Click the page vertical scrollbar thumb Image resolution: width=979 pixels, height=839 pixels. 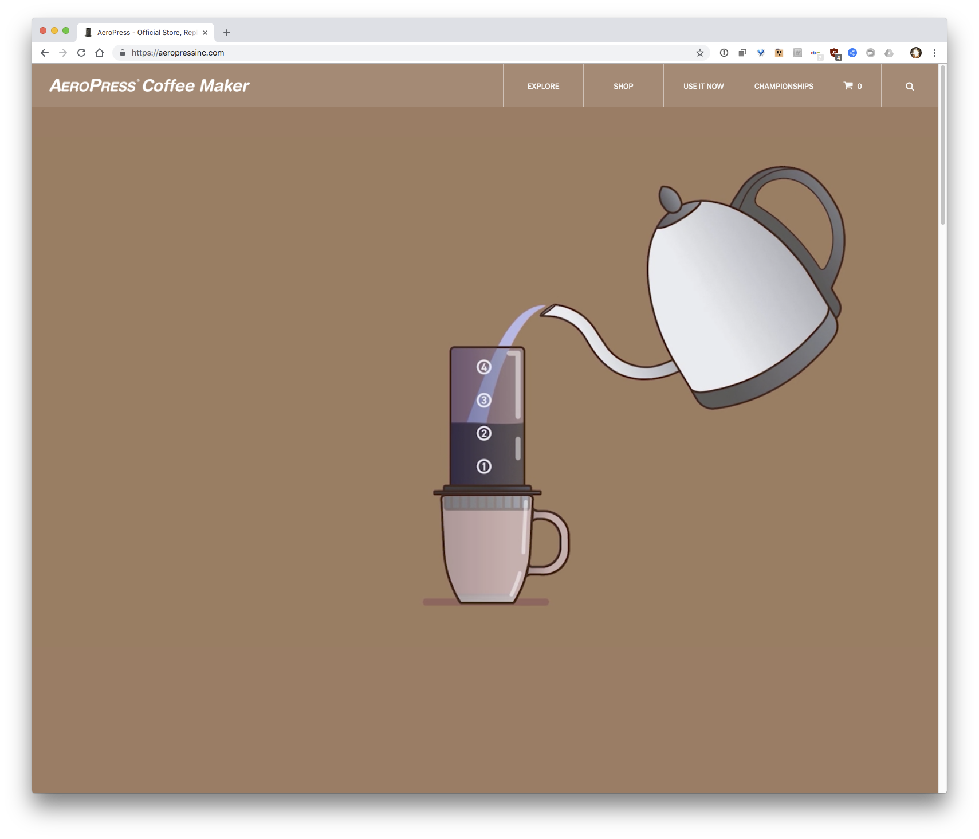pyautogui.click(x=942, y=144)
